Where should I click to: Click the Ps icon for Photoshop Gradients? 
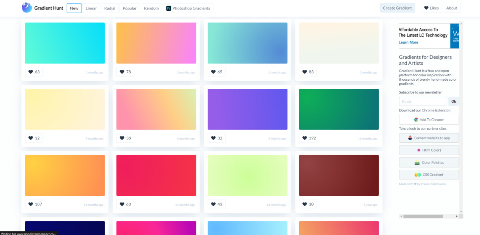[x=168, y=8]
